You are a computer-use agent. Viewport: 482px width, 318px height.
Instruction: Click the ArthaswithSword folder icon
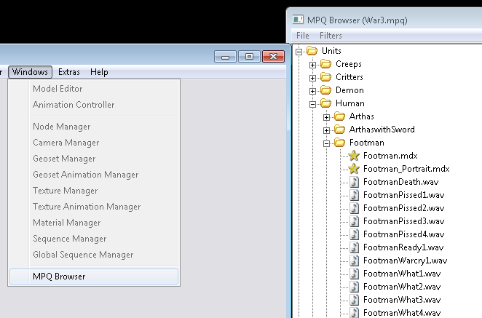[340, 130]
